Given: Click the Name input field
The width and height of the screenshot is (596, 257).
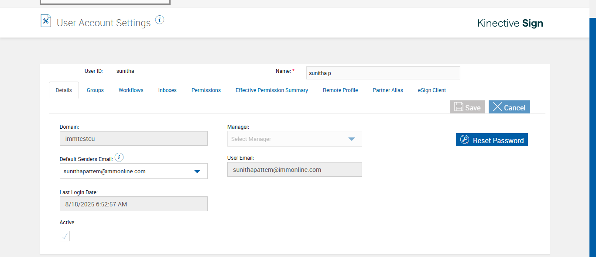Looking at the screenshot, I should (383, 73).
